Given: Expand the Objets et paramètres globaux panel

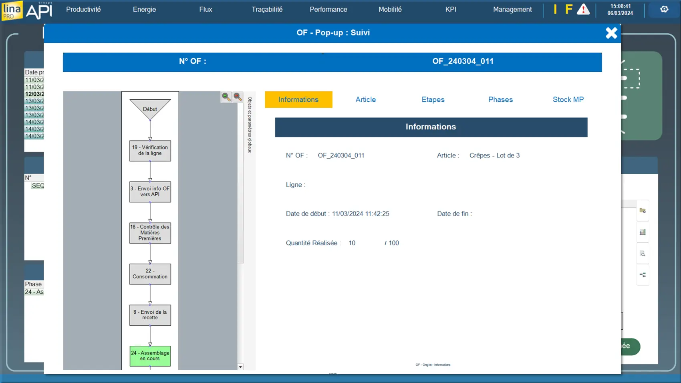Looking at the screenshot, I should 250,125.
